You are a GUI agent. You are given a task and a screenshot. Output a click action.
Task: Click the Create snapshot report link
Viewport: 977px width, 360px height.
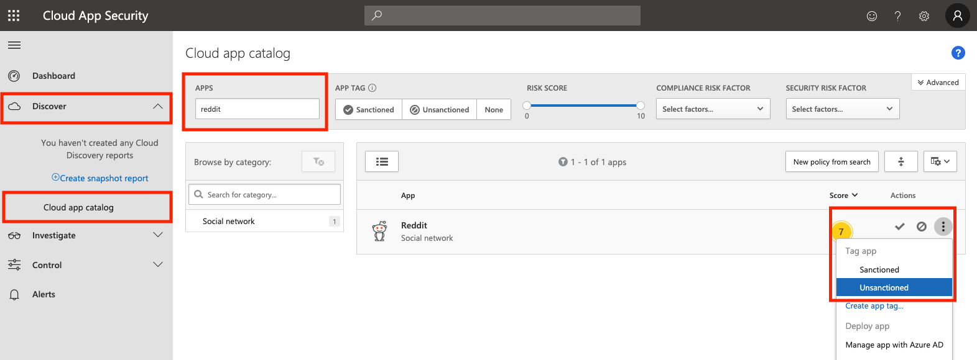100,178
